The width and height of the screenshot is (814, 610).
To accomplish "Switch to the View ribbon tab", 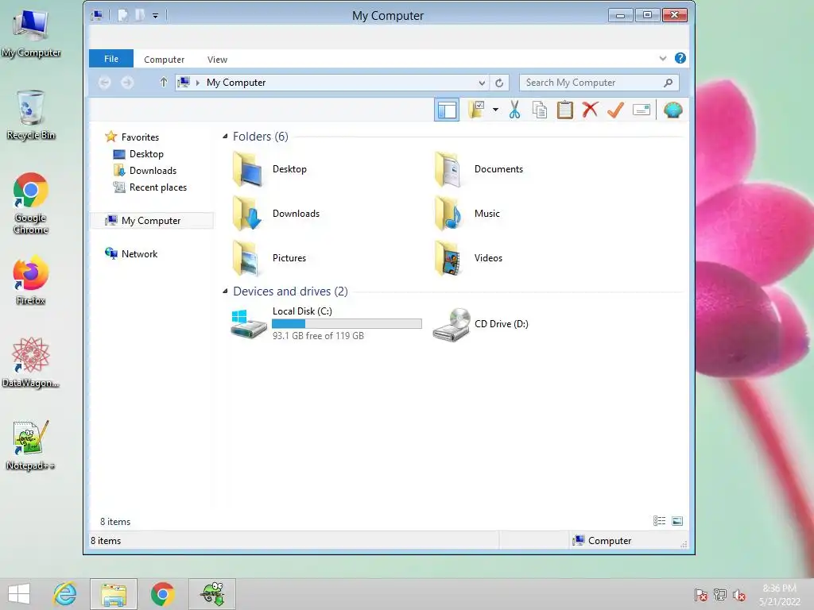I will (218, 60).
